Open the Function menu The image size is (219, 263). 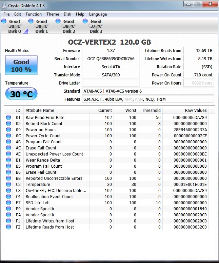pyautogui.click(x=34, y=14)
